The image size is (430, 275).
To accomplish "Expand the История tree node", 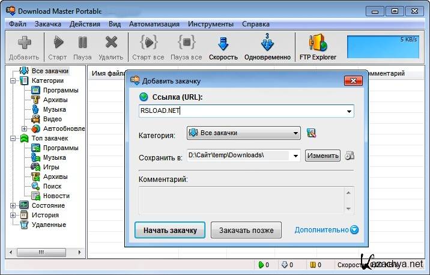I will 13,215.
